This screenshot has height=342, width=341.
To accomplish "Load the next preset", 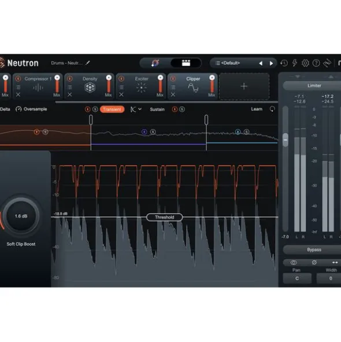I will pos(271,63).
